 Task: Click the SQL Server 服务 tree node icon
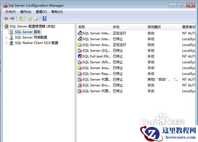pos(11,32)
